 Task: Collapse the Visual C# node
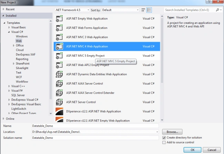click(x=9, y=32)
